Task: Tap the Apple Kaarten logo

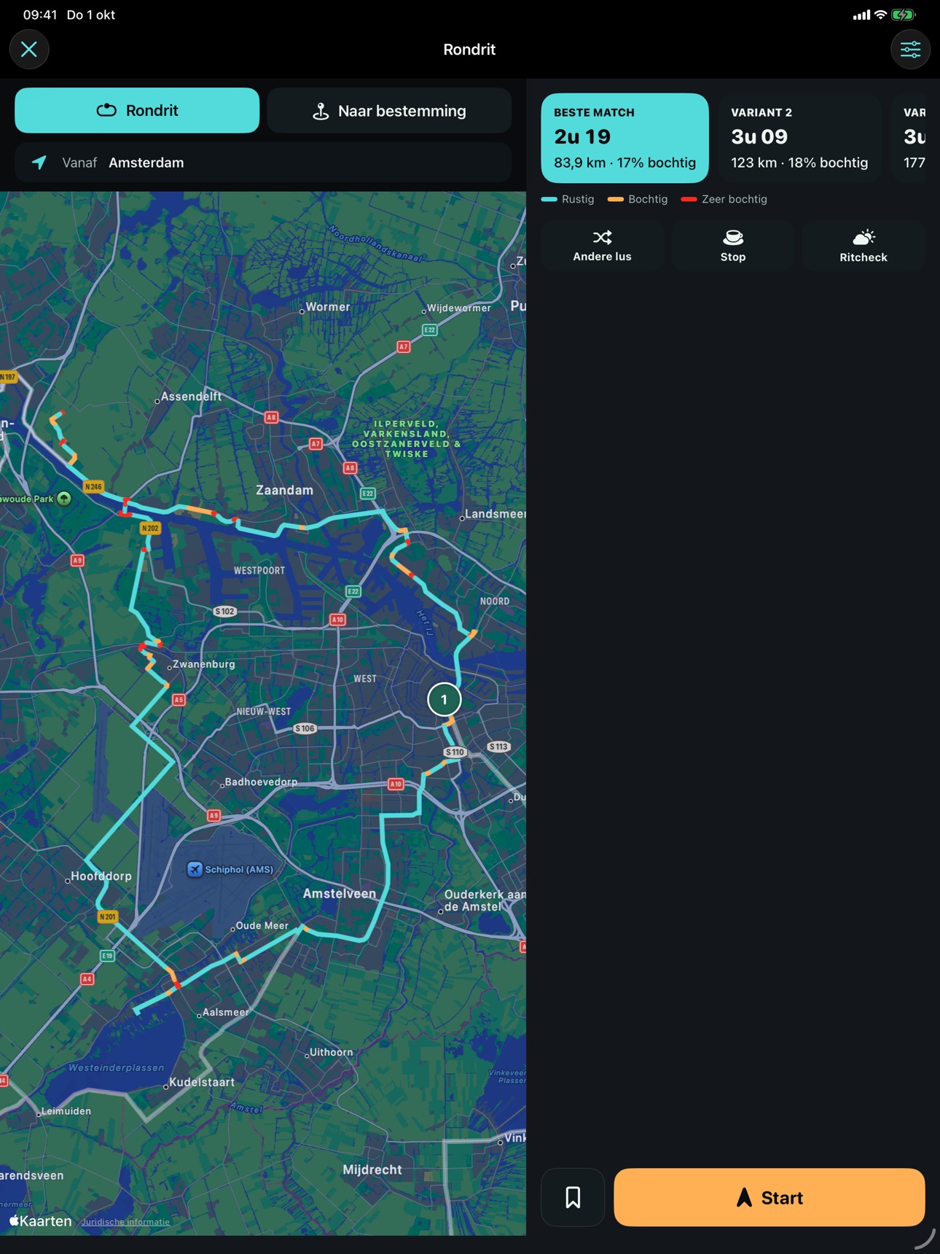Action: click(x=41, y=1220)
